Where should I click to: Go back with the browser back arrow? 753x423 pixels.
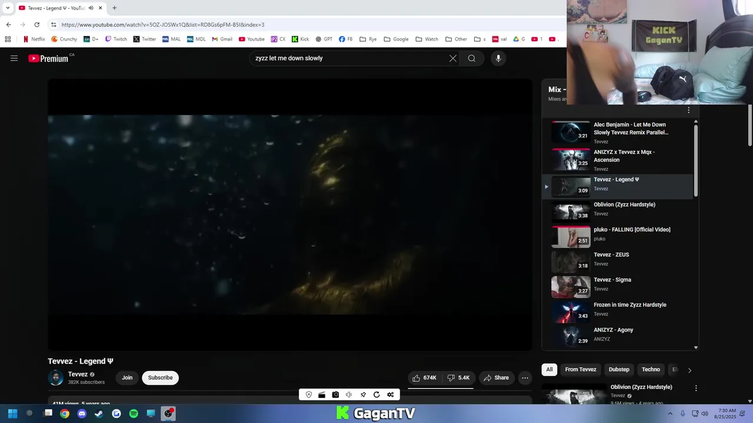click(x=8, y=25)
